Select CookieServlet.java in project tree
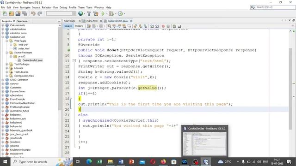Viewport: 296px width, 166px height. coord(32,60)
